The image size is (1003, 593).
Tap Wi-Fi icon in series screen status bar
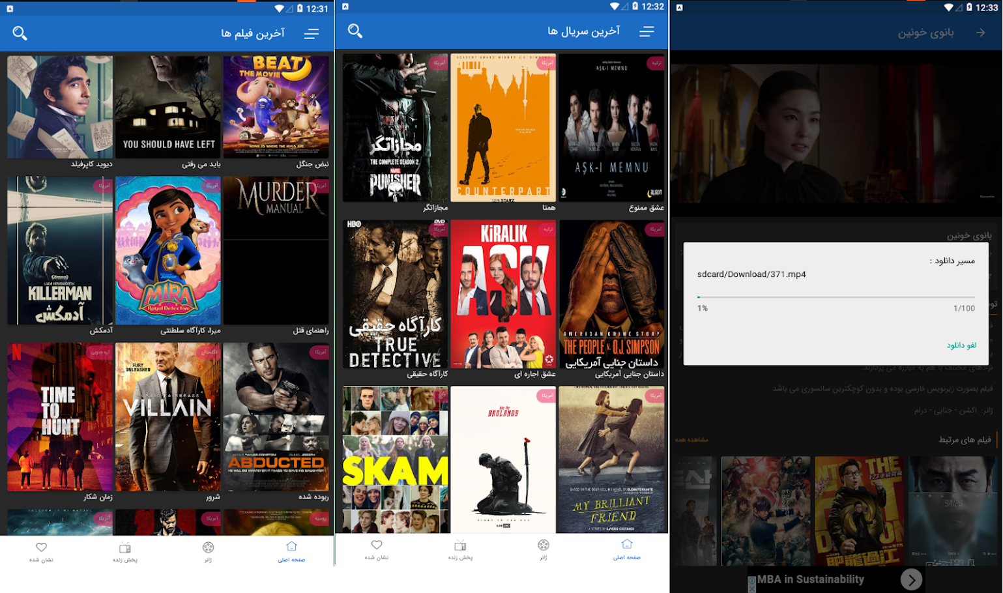tap(615, 7)
